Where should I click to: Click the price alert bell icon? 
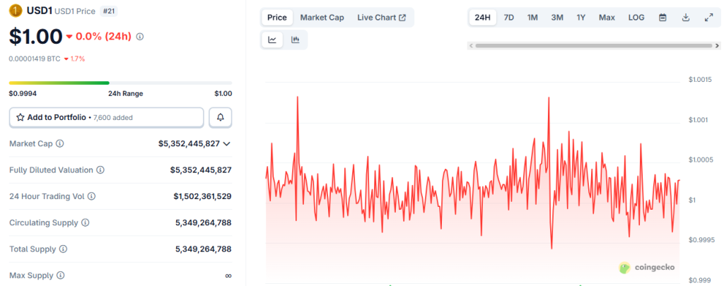tap(221, 118)
